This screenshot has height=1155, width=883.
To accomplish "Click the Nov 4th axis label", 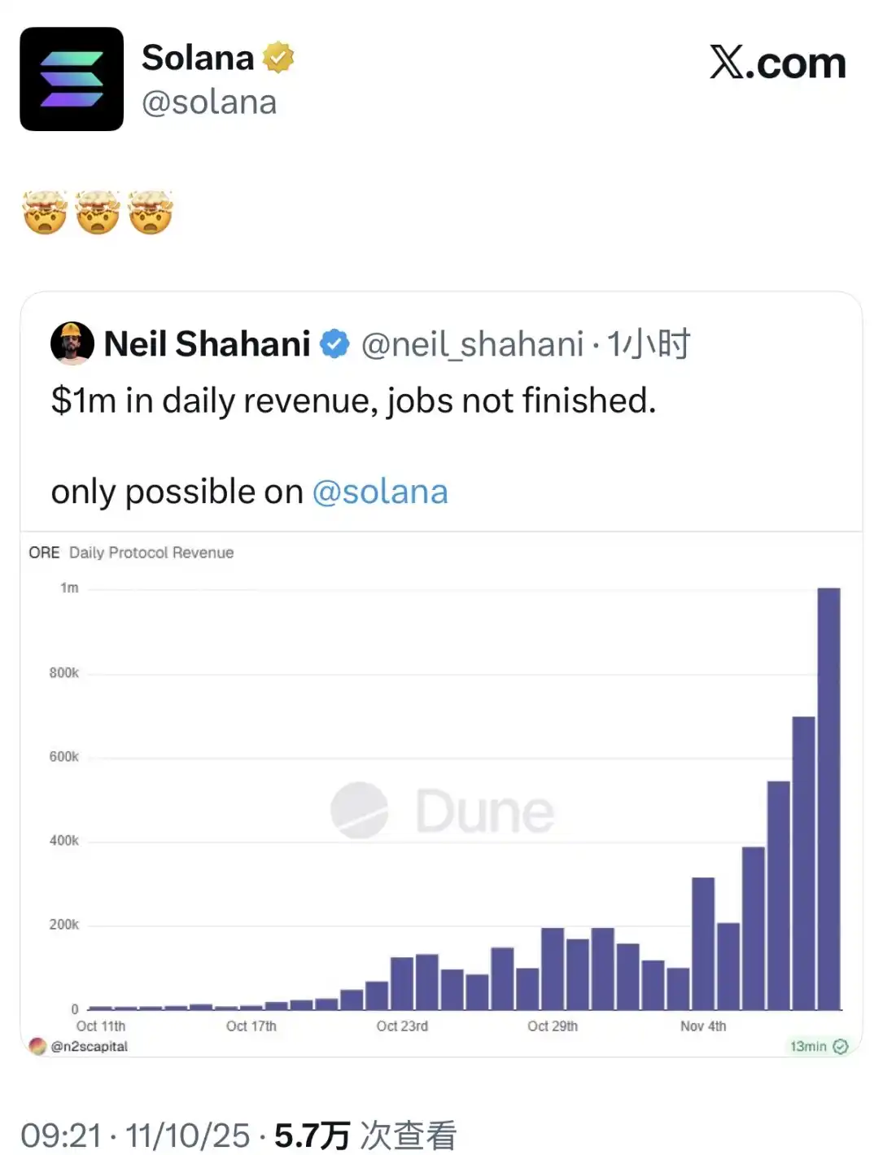I will 703,1026.
